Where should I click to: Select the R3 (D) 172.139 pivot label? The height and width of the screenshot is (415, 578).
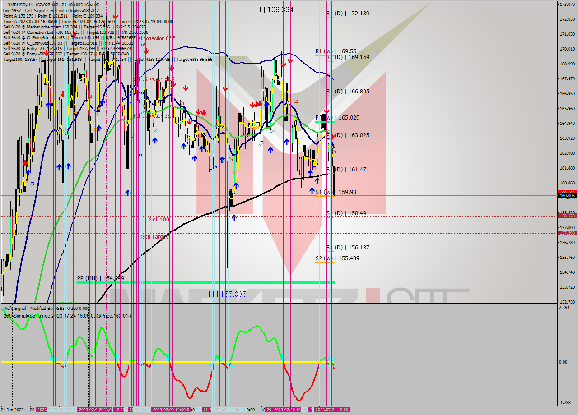(x=348, y=14)
